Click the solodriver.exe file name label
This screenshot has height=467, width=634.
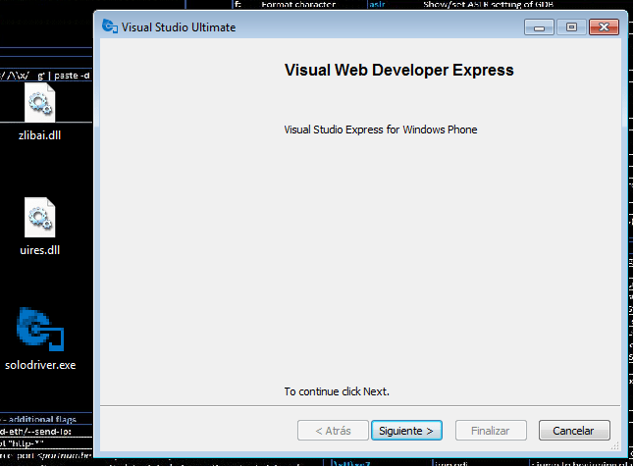tap(40, 365)
